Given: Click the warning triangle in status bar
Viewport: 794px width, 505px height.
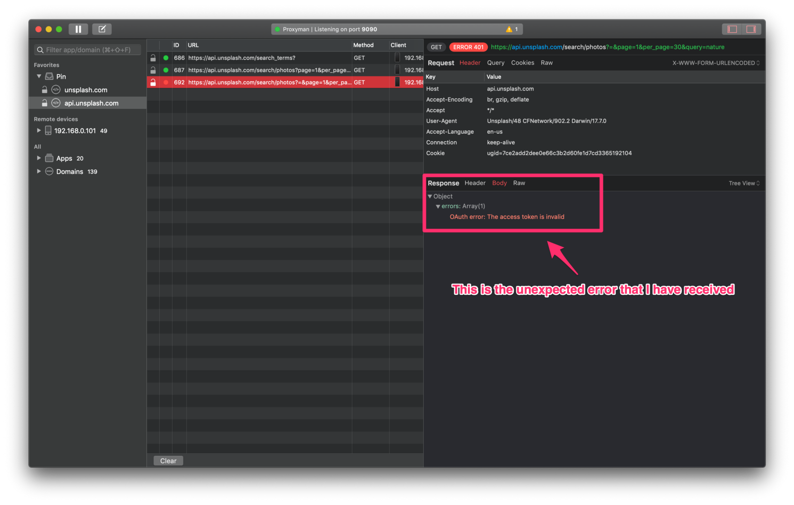Looking at the screenshot, I should (x=509, y=29).
